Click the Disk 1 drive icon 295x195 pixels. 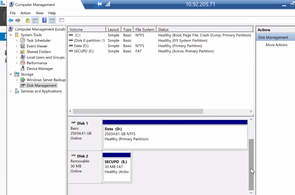[x=73, y=123]
